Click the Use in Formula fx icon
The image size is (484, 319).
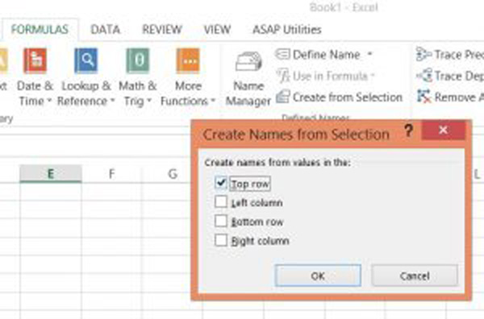click(x=283, y=76)
